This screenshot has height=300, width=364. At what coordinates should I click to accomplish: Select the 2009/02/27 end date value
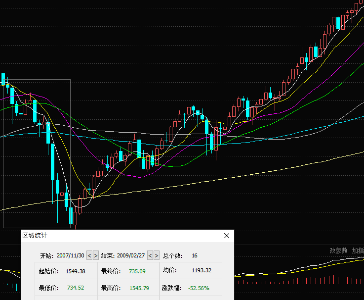[x=131, y=255]
